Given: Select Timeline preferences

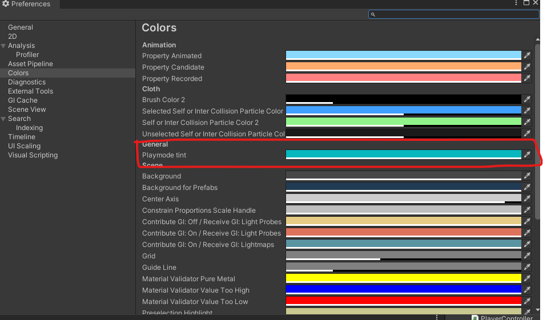Looking at the screenshot, I should (22, 137).
